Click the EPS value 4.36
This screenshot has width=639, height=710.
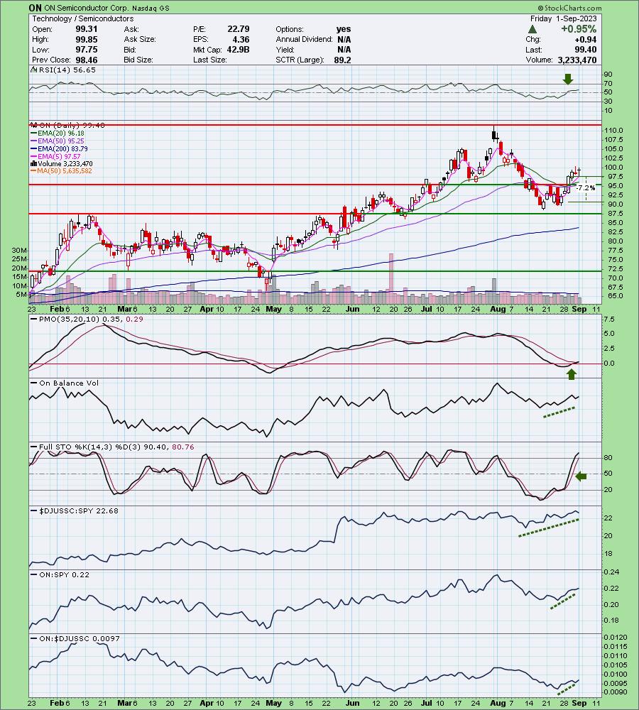[x=241, y=39]
